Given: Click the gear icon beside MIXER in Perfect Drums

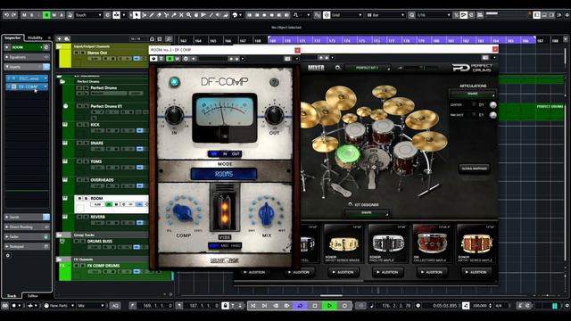Looking at the screenshot, I should (337, 68).
